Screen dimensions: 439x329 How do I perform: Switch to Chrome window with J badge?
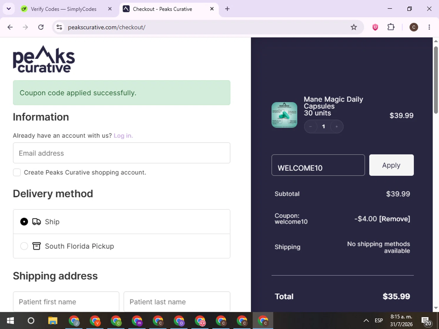(x=74, y=321)
